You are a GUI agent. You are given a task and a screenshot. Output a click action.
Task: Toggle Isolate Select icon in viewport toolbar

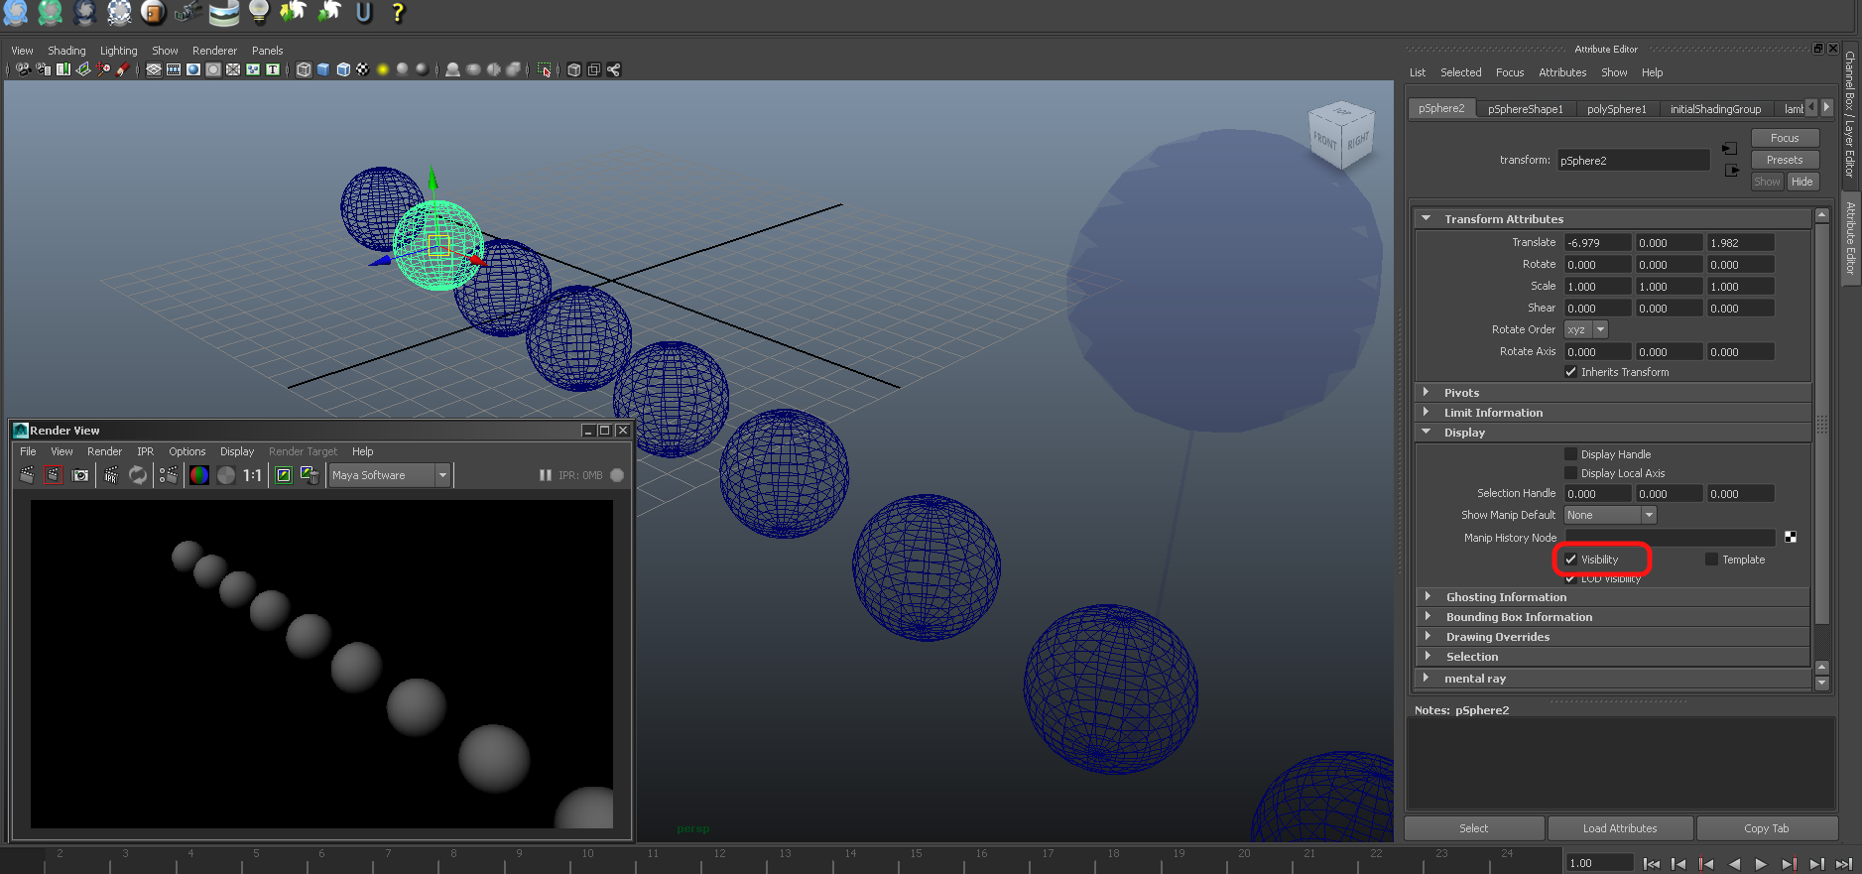[x=544, y=69]
